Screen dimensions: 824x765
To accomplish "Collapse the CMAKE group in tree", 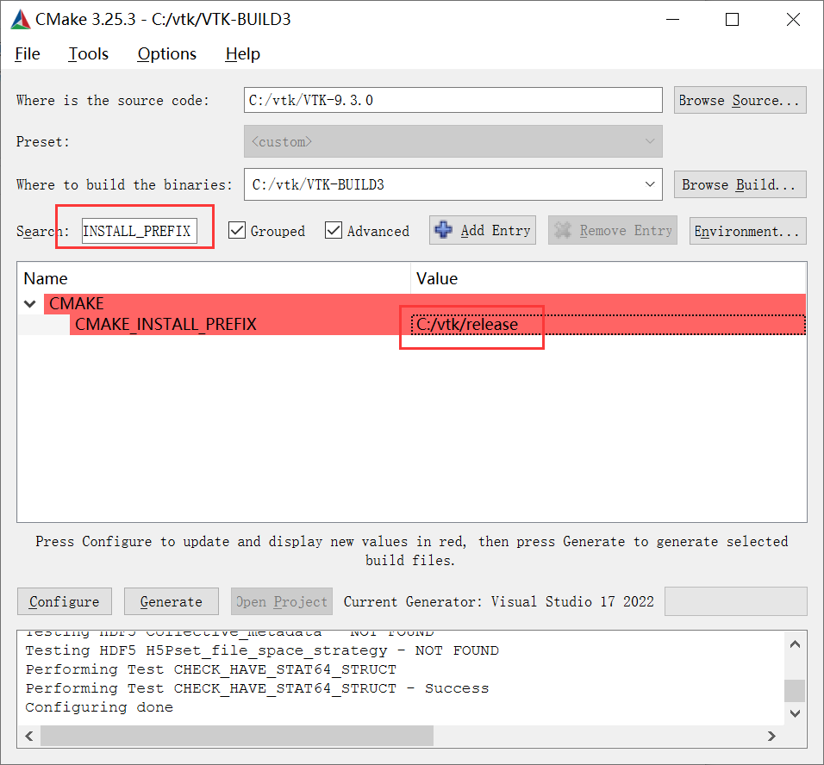I will pos(30,304).
